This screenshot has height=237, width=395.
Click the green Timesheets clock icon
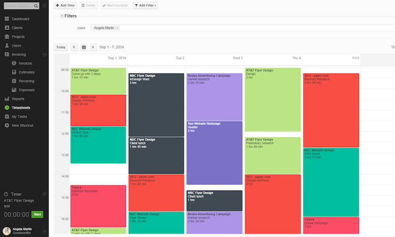point(7,108)
